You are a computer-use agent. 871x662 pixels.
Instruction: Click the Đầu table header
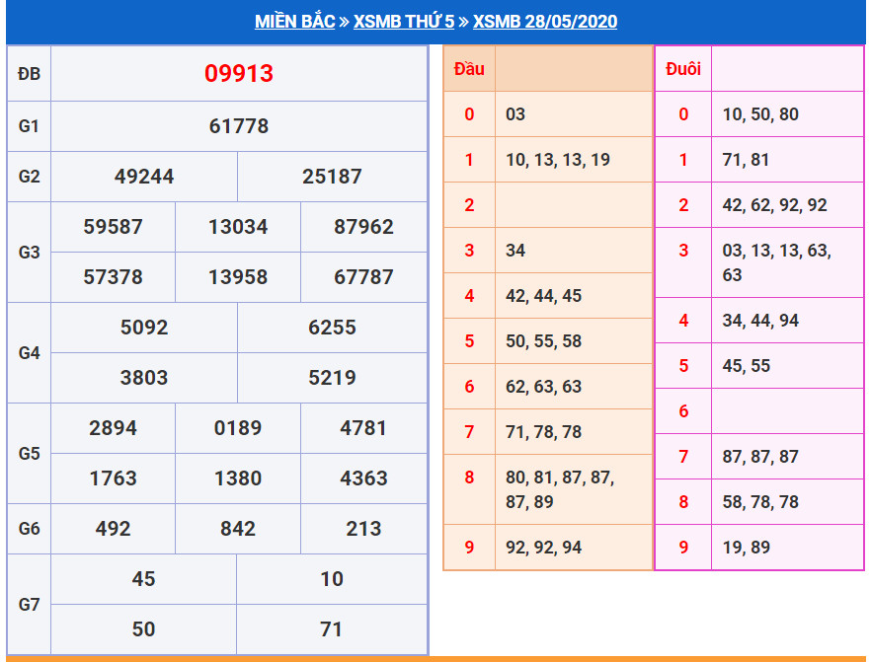point(469,69)
